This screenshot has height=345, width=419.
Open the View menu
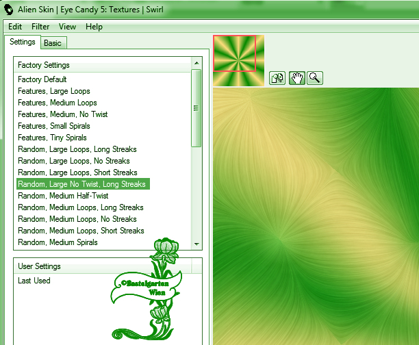(67, 27)
